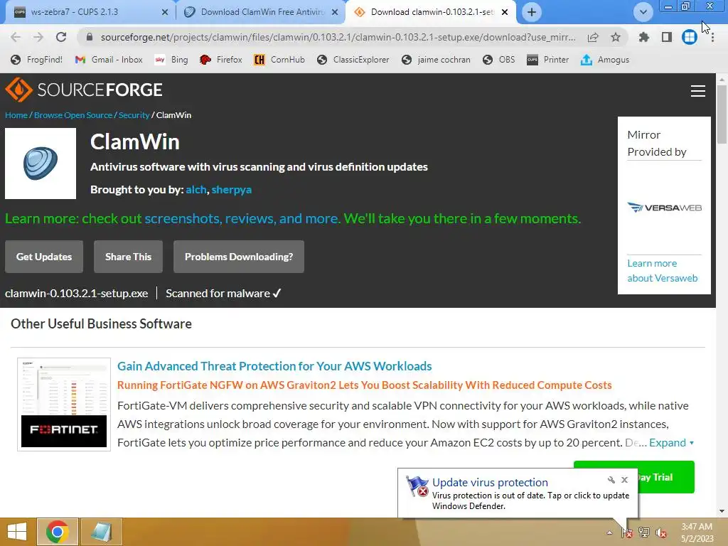This screenshot has width=728, height=546.
Task: Share this page via address bar icon
Action: pyautogui.click(x=593, y=37)
